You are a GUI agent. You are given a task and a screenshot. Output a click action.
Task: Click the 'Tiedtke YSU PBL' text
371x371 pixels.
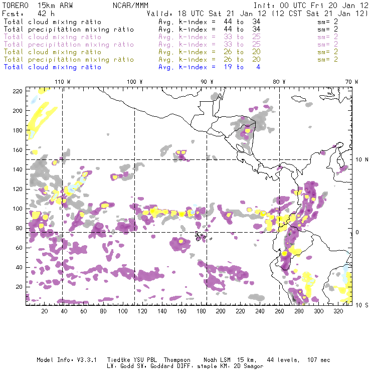(x=132, y=360)
